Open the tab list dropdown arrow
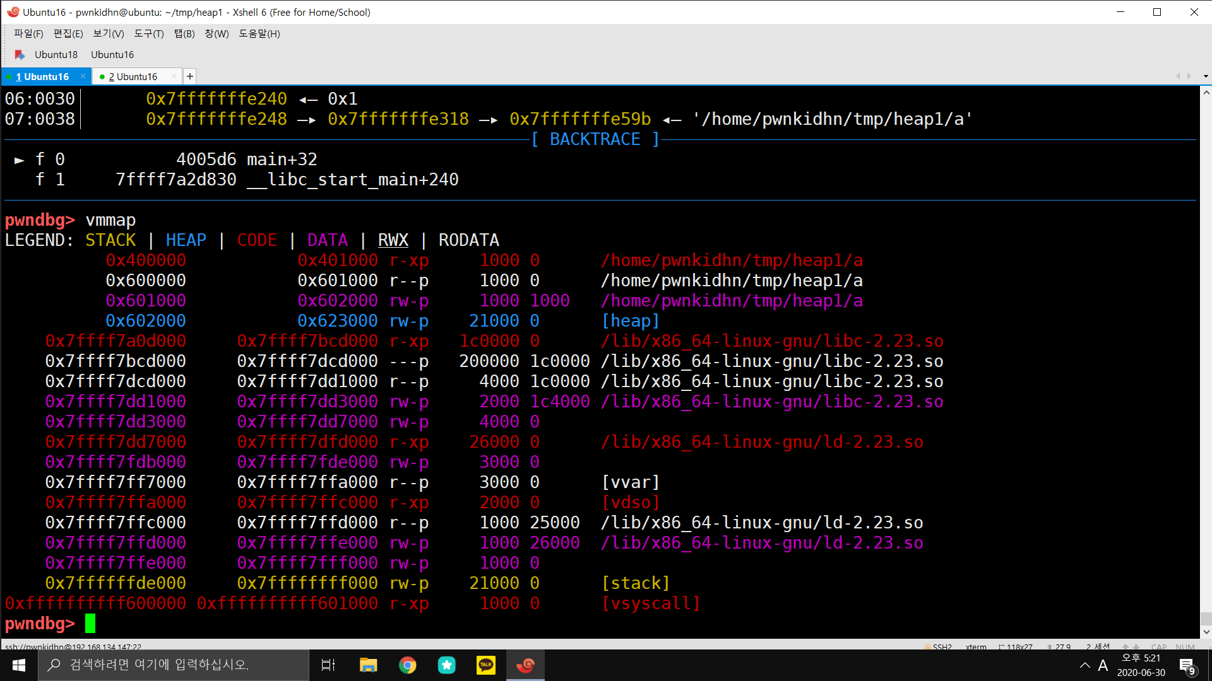The width and height of the screenshot is (1212, 681). click(x=1206, y=76)
